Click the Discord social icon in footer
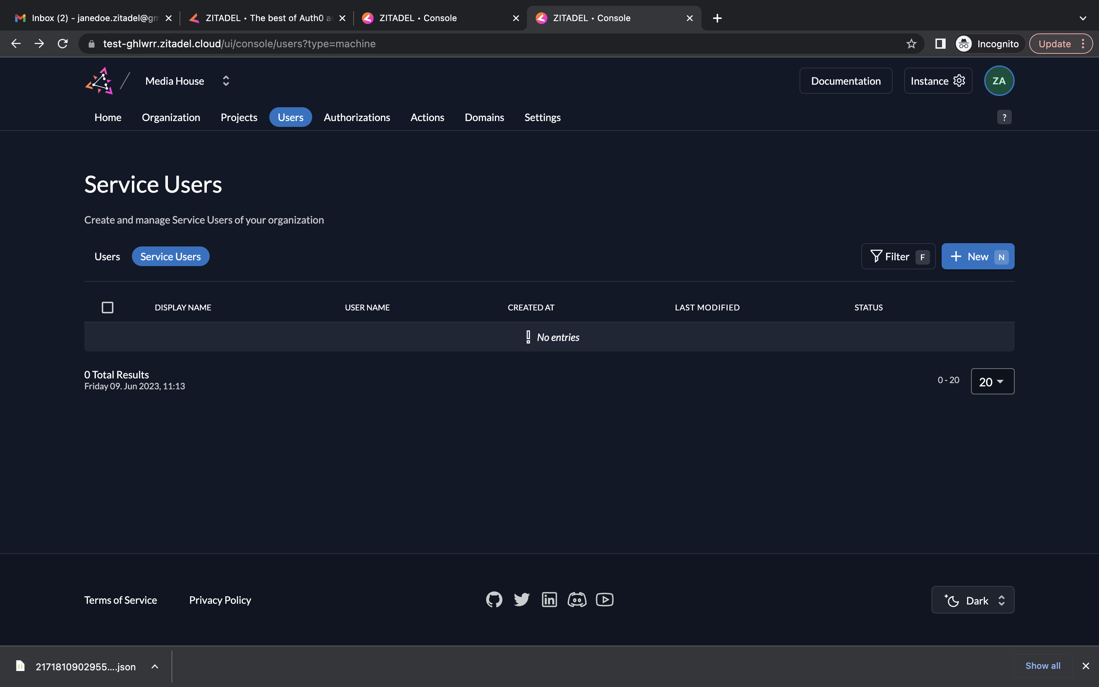 577,599
